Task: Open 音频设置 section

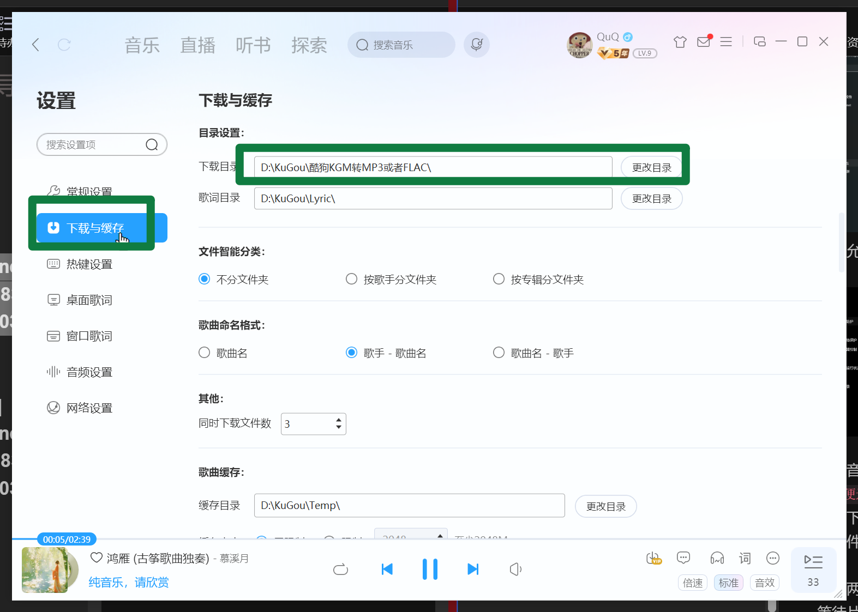Action: (89, 372)
